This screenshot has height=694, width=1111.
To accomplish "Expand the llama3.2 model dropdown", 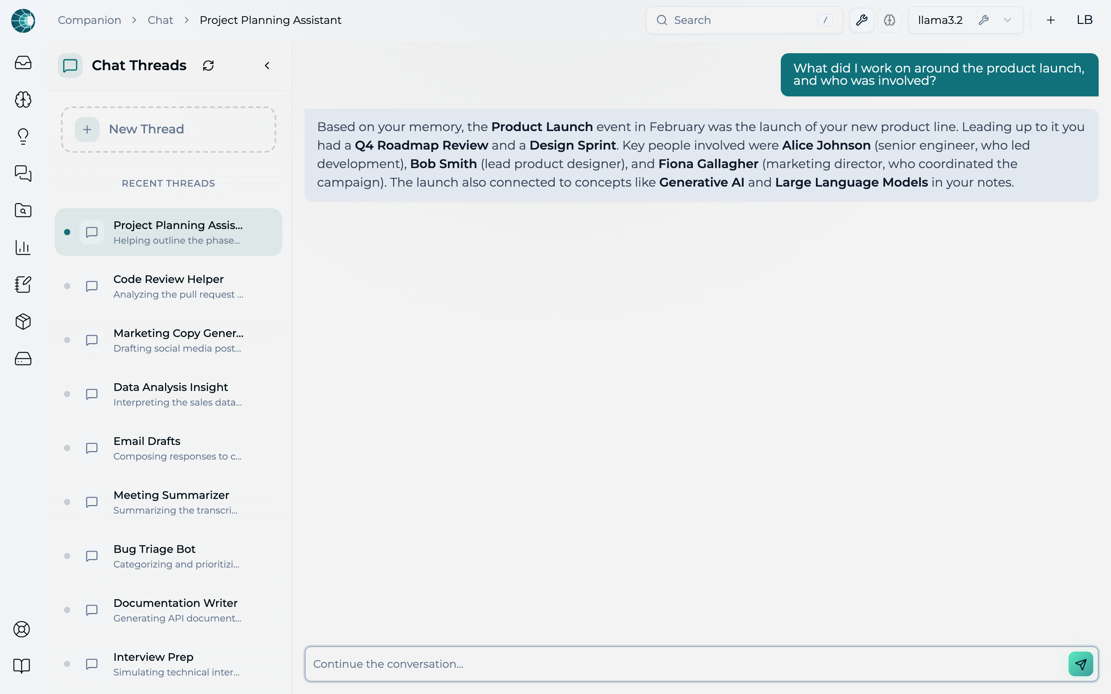I will coord(1007,20).
